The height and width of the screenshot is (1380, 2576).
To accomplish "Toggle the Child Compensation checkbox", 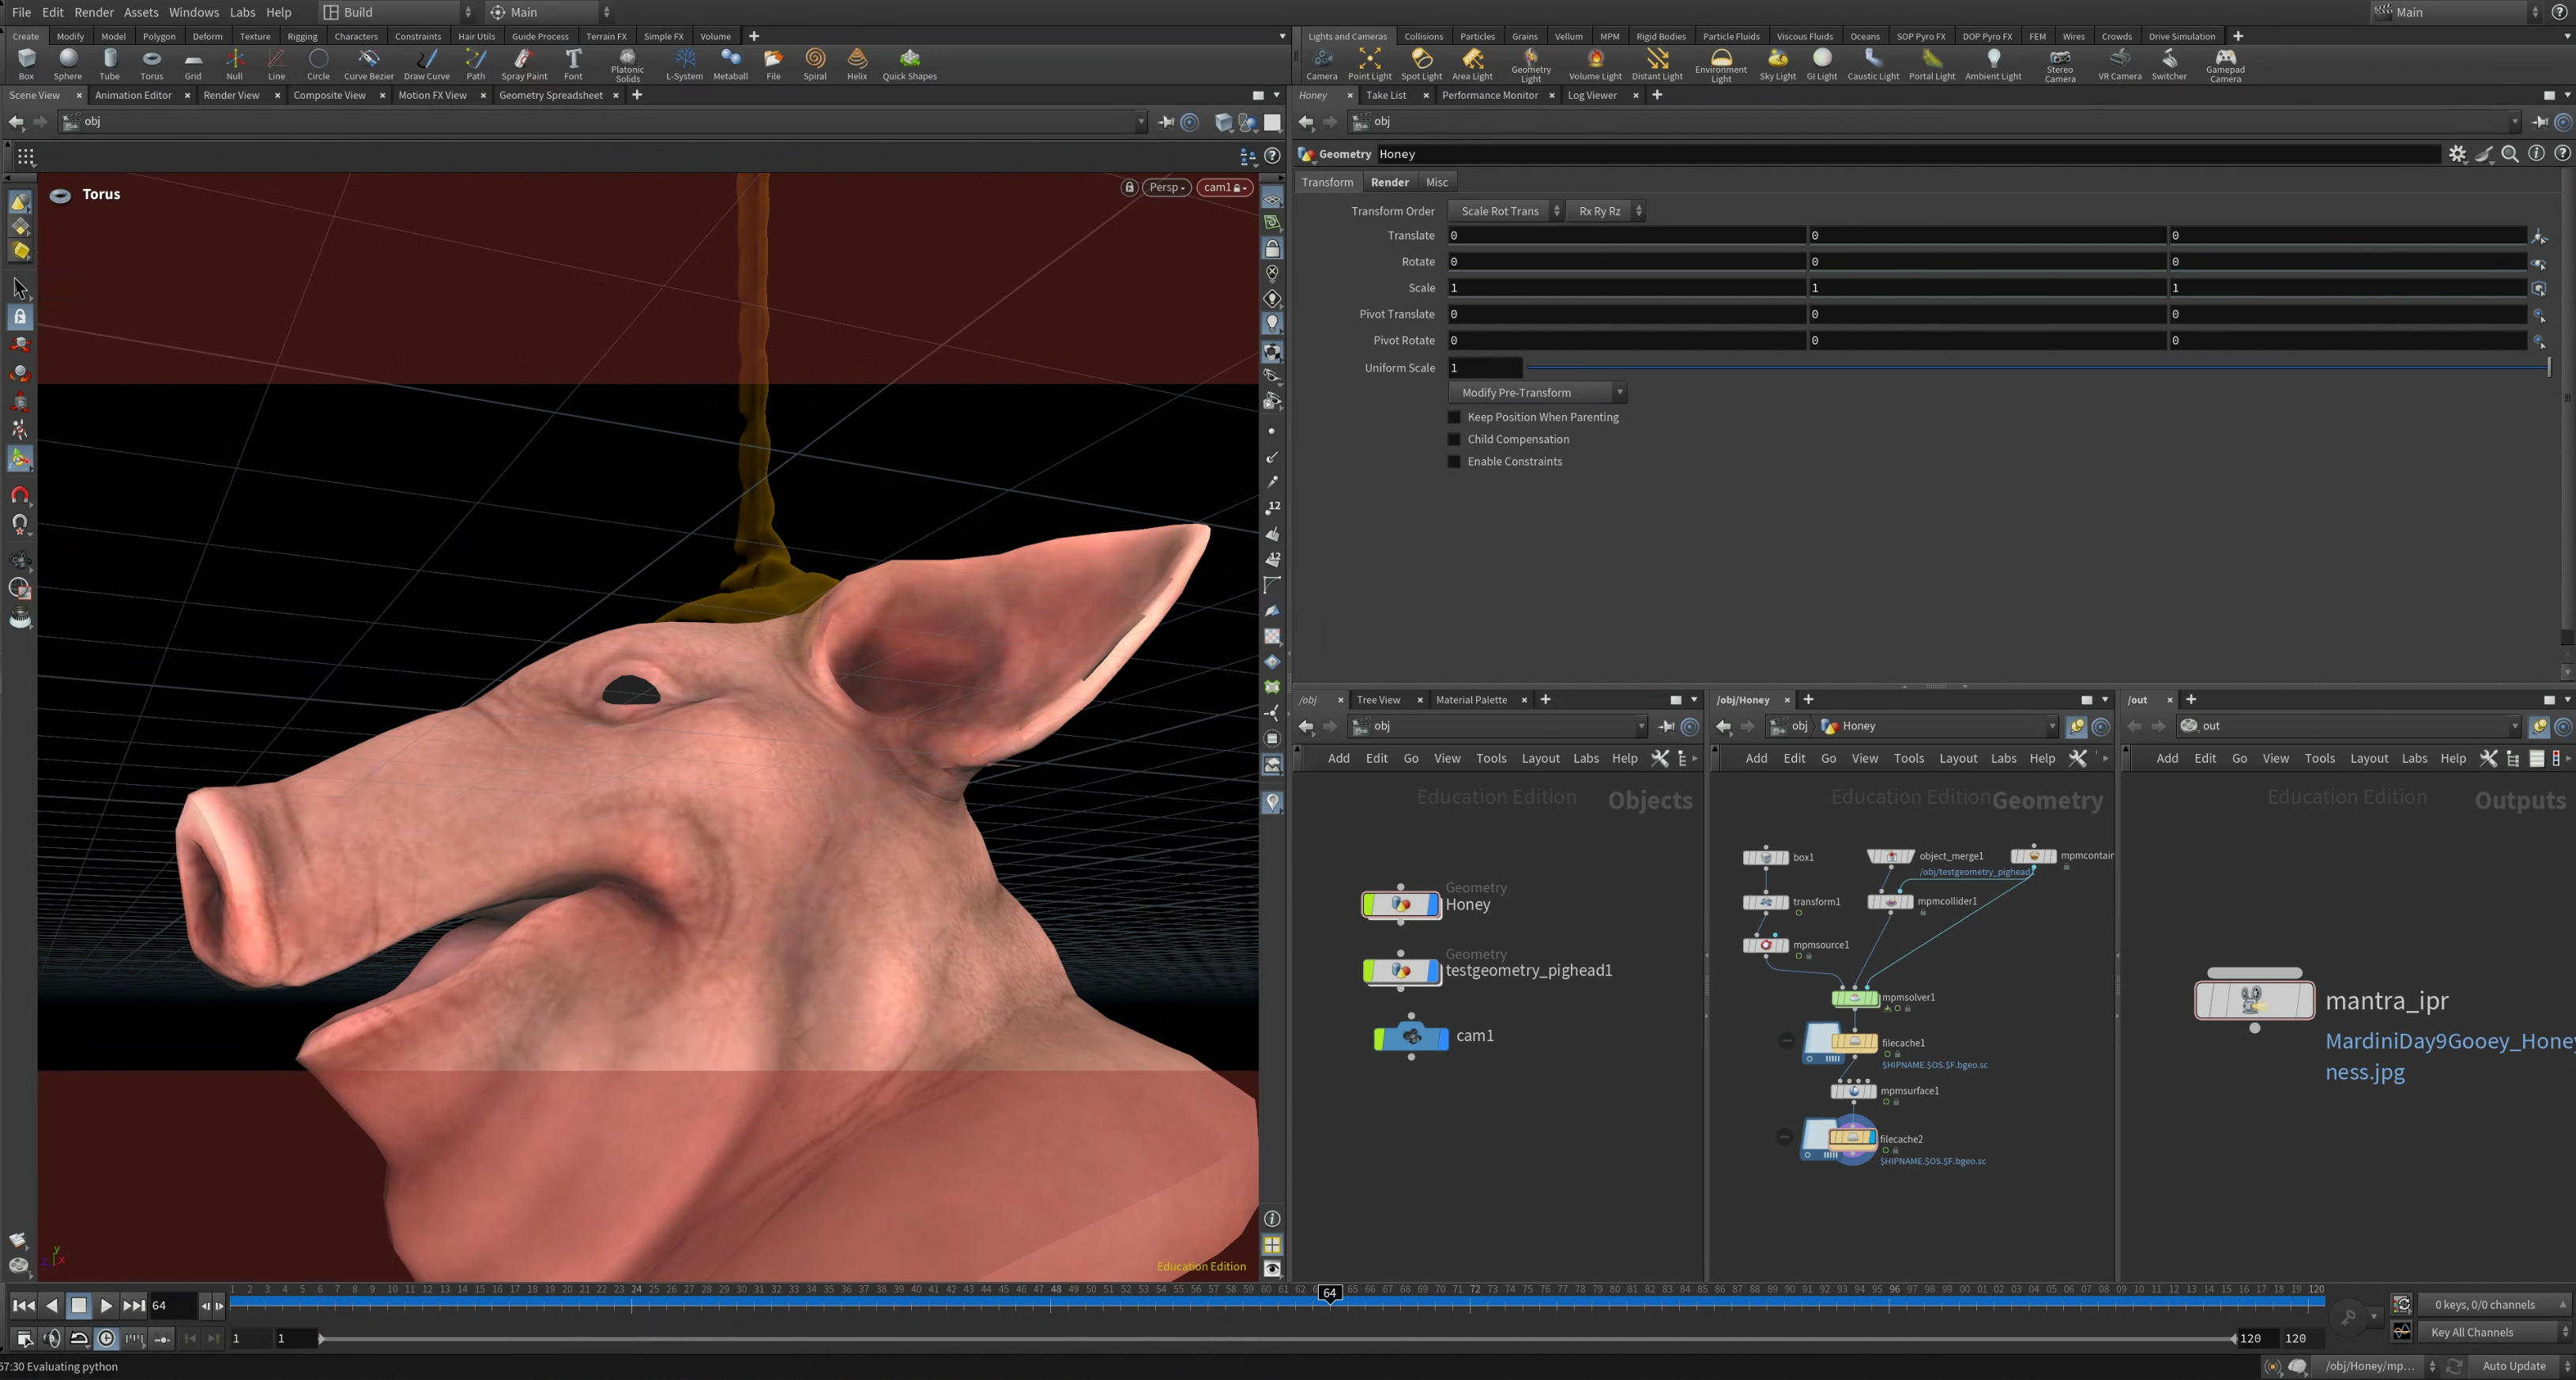I will [x=1454, y=439].
